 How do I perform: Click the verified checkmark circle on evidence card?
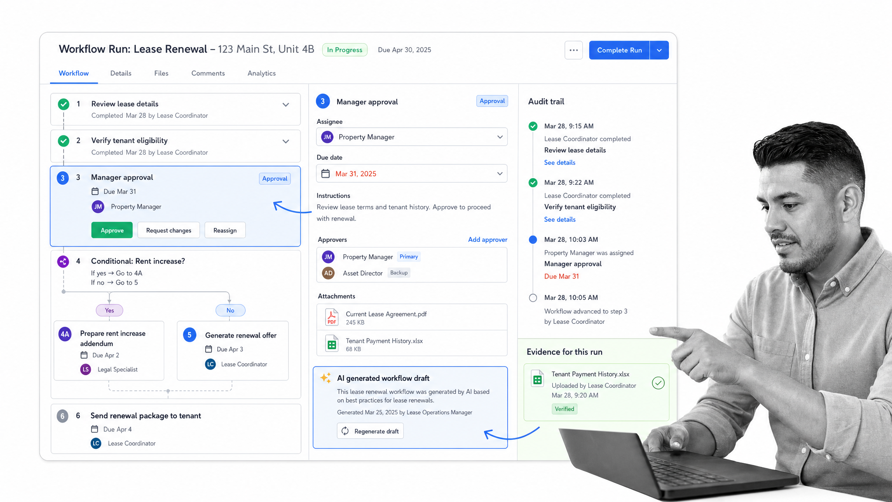[658, 383]
